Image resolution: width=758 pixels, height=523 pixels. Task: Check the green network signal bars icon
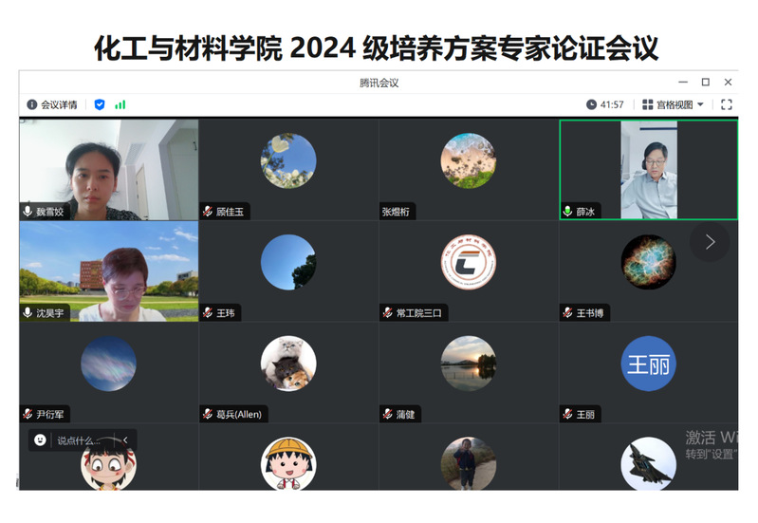point(120,104)
